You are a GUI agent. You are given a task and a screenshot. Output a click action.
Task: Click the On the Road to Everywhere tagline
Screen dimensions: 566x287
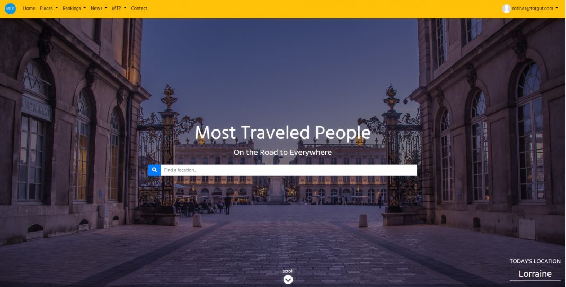click(x=282, y=152)
